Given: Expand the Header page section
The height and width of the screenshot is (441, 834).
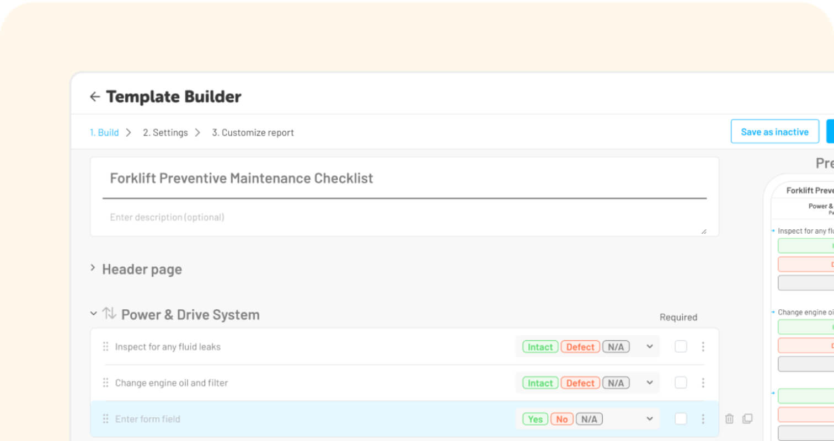Looking at the screenshot, I should [93, 268].
